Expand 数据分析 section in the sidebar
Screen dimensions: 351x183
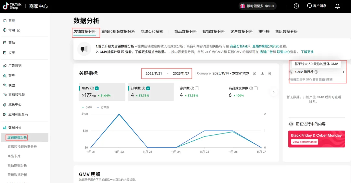[15, 127]
